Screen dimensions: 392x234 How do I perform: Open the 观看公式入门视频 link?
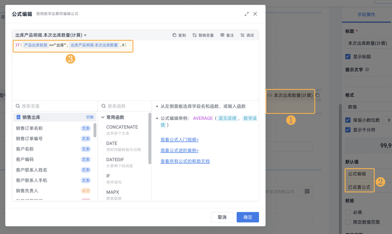coord(179,140)
